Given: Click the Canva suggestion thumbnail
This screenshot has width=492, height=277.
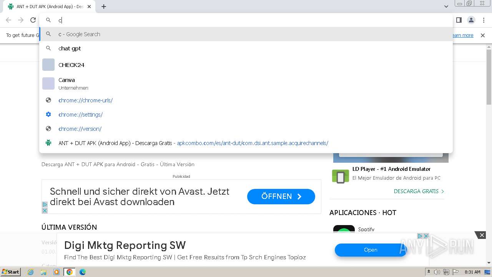Looking at the screenshot, I should coord(48,83).
